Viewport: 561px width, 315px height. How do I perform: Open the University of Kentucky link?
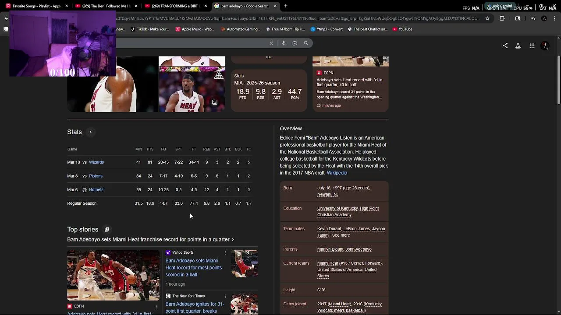coord(337,209)
